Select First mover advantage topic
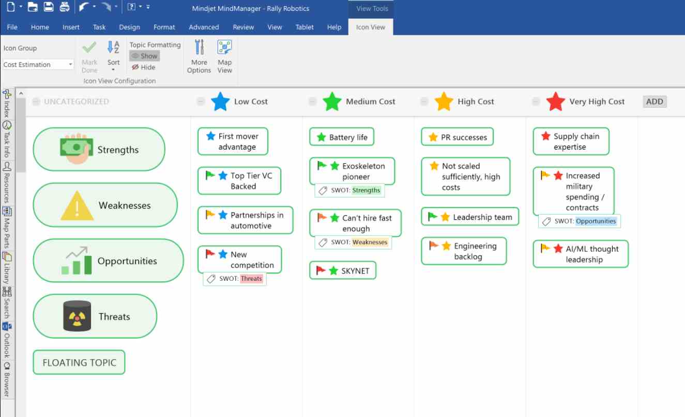Image resolution: width=685 pixels, height=417 pixels. 233,141
